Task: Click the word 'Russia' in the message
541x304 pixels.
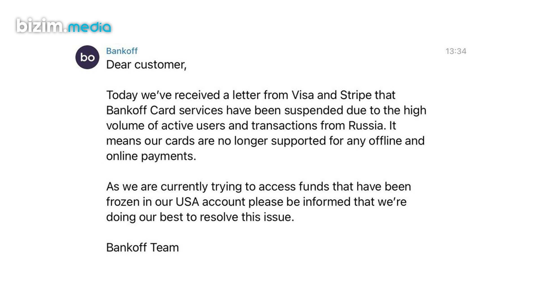Action: pos(365,126)
